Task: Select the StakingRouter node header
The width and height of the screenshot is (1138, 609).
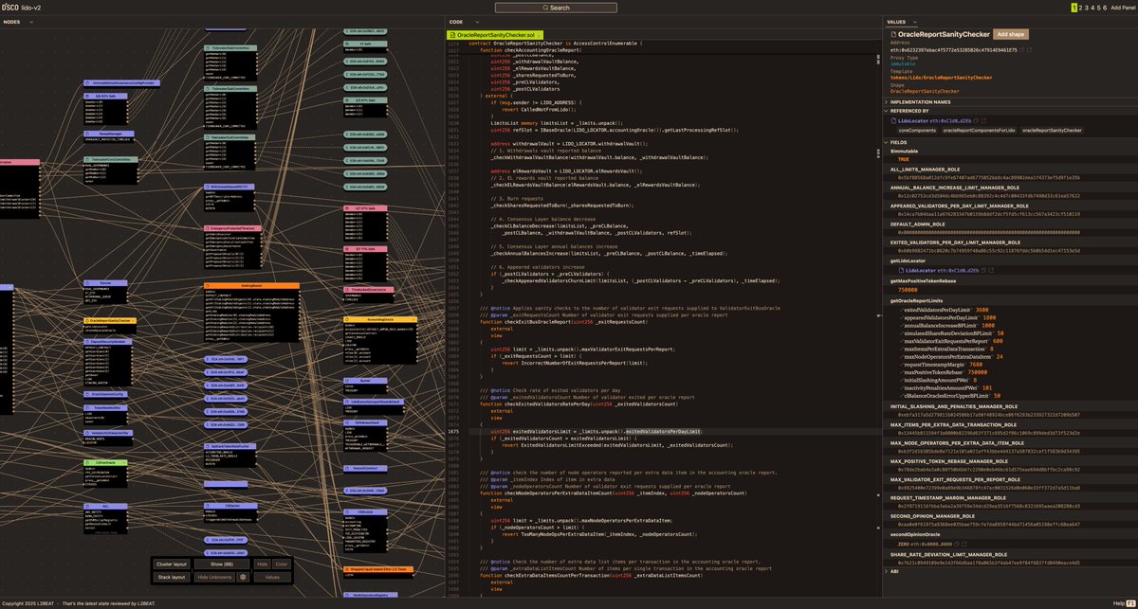Action: tap(251, 285)
